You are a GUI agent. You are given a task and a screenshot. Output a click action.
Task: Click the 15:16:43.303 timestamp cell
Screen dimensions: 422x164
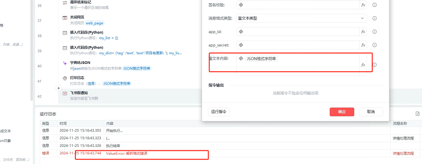tap(80, 131)
